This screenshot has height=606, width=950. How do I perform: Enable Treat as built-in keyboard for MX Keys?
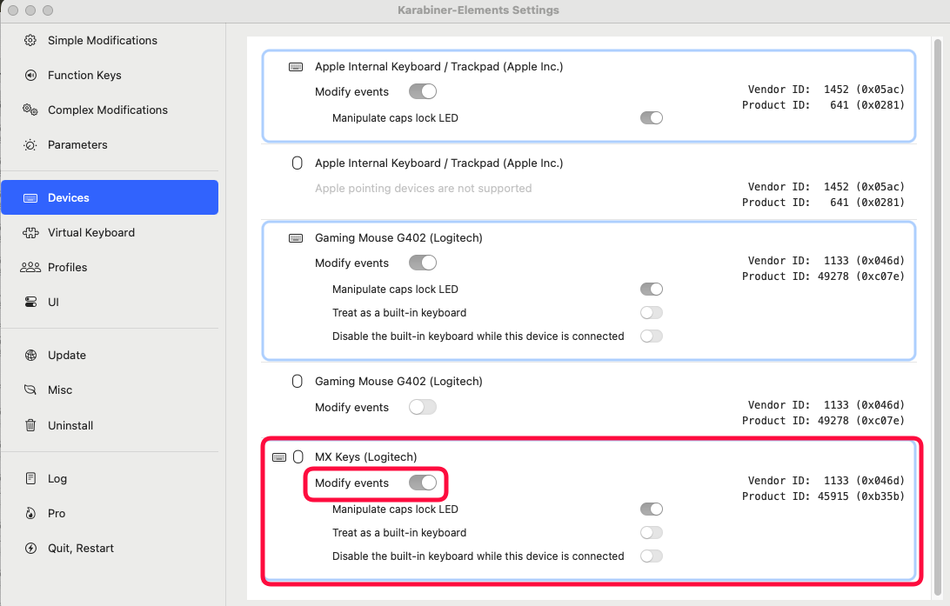click(x=652, y=533)
